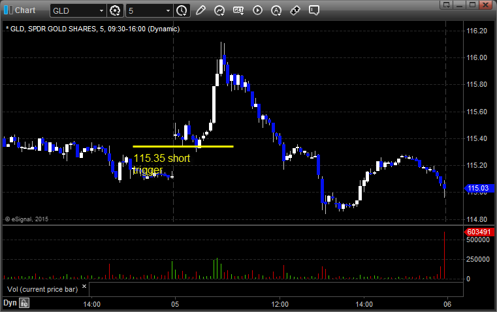Click the Vol (current price bar) label

[42, 289]
